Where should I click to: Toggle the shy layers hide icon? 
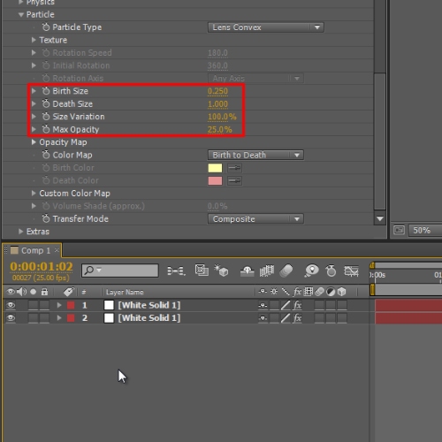(247, 271)
